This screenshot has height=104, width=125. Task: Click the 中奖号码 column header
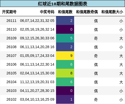click(47, 12)
